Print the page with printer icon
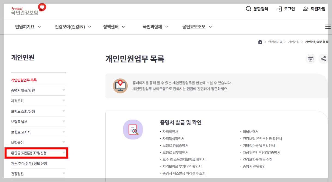Image resolution: width=332 pixels, height=182 pixels. pos(310,59)
